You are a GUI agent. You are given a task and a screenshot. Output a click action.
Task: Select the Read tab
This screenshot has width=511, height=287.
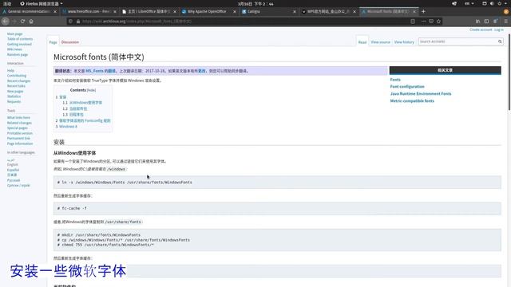pyautogui.click(x=362, y=42)
